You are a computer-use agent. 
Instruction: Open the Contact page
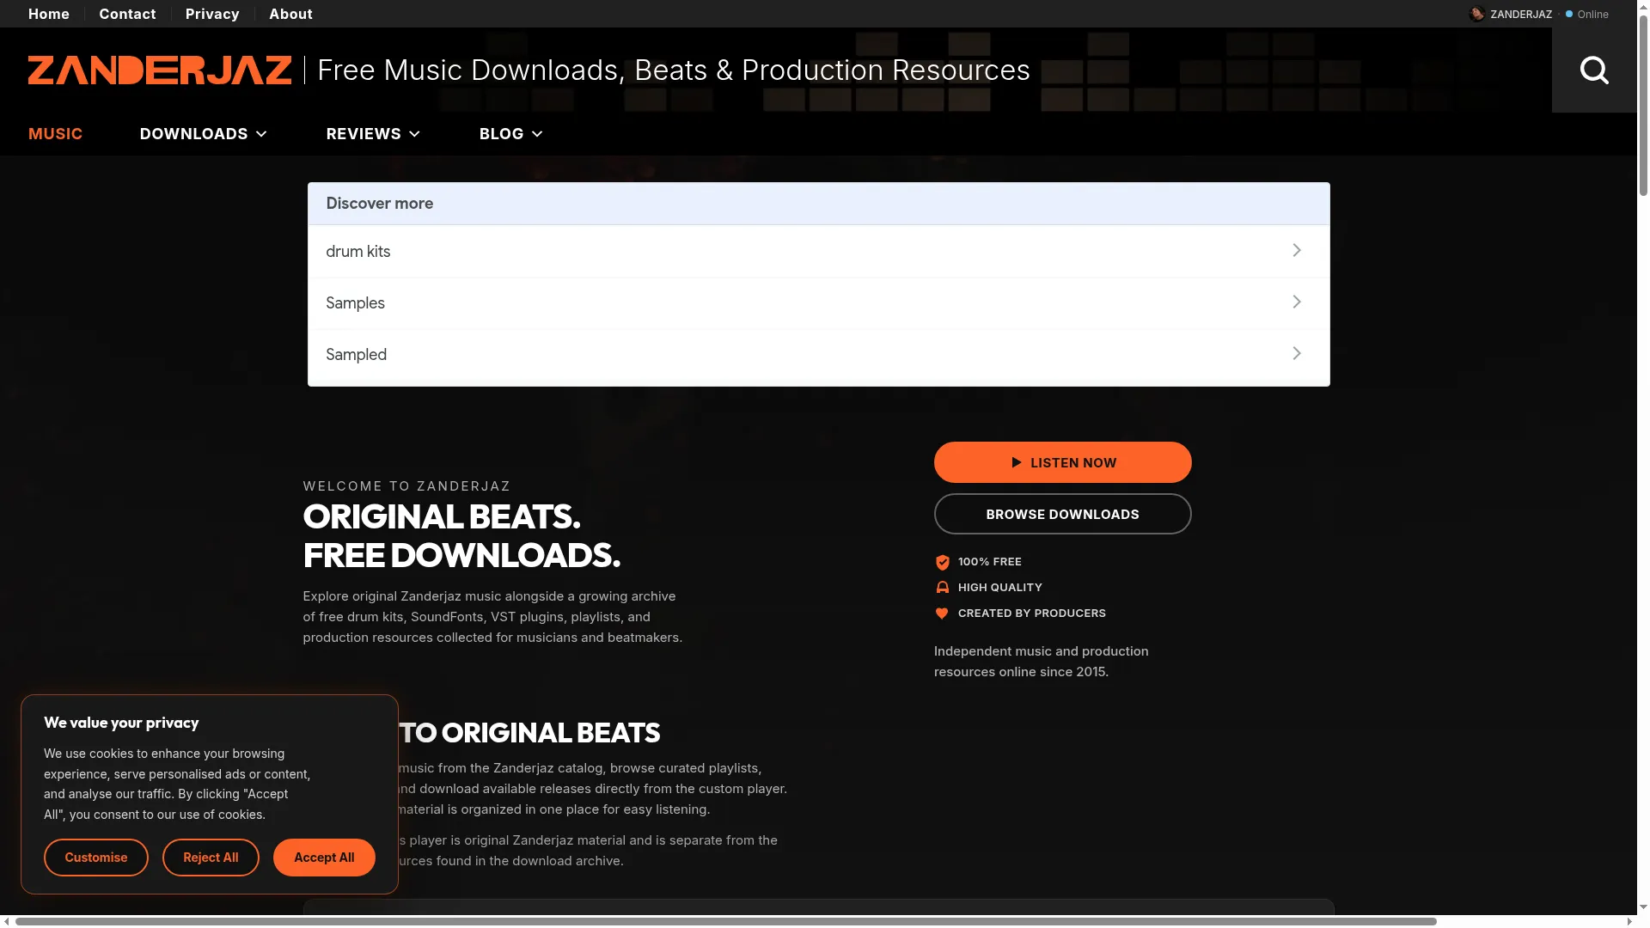[127, 14]
